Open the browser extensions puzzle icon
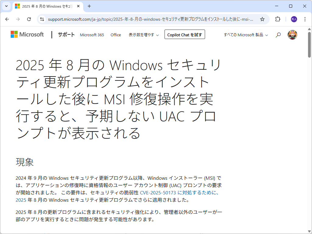312x234 pixels. coord(277,19)
